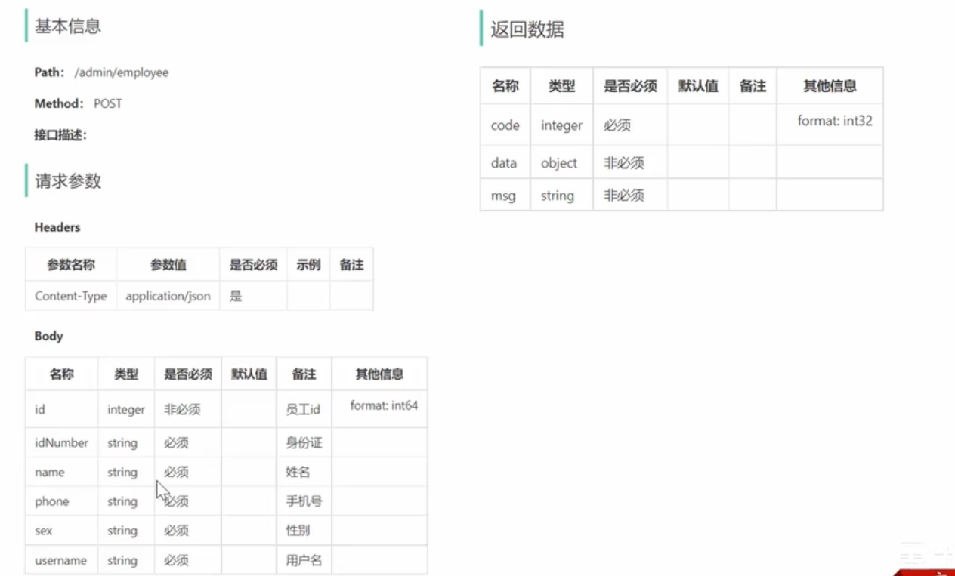Click the msg cell in 返回数据 table
This screenshot has height=576, width=955.
(x=505, y=196)
